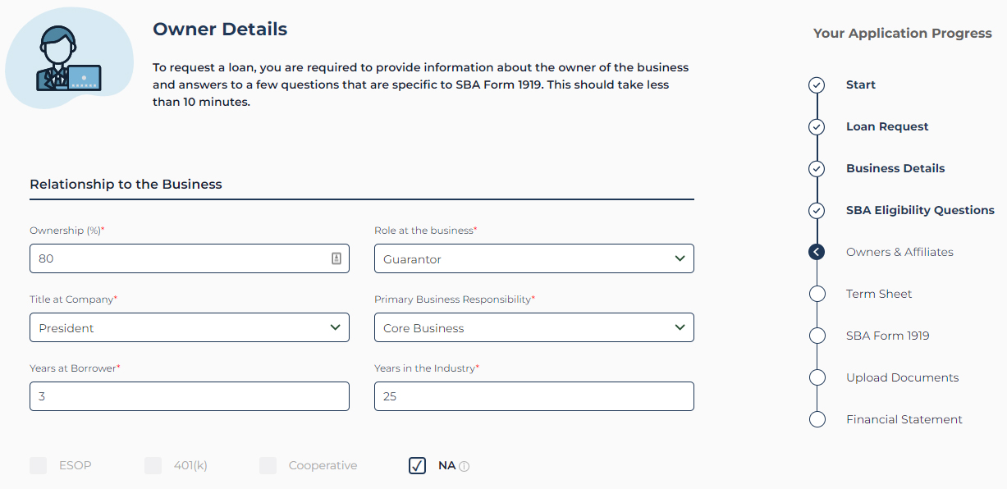Click the Owners & Affiliates current step marker

pos(817,252)
